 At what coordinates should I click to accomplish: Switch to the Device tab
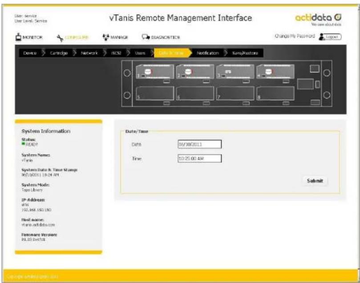point(30,53)
